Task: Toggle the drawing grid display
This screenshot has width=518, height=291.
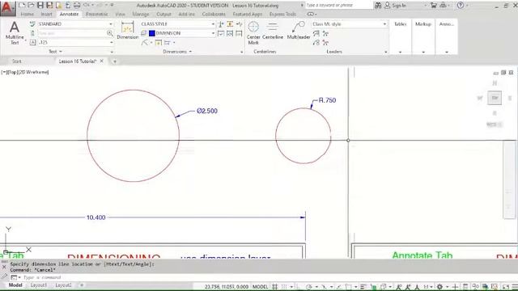Action: point(275,287)
